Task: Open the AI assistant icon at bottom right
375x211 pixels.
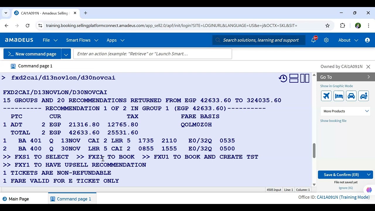Action: [369, 190]
